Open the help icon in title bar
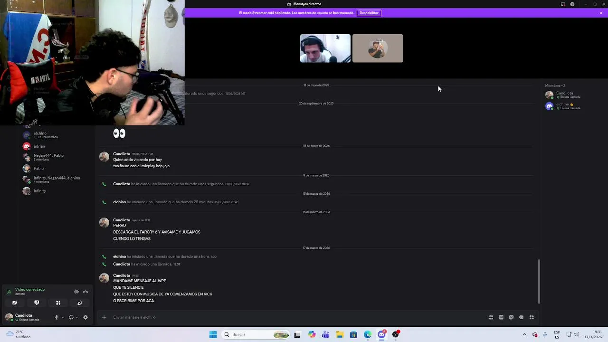The height and width of the screenshot is (342, 608). pyautogui.click(x=572, y=4)
